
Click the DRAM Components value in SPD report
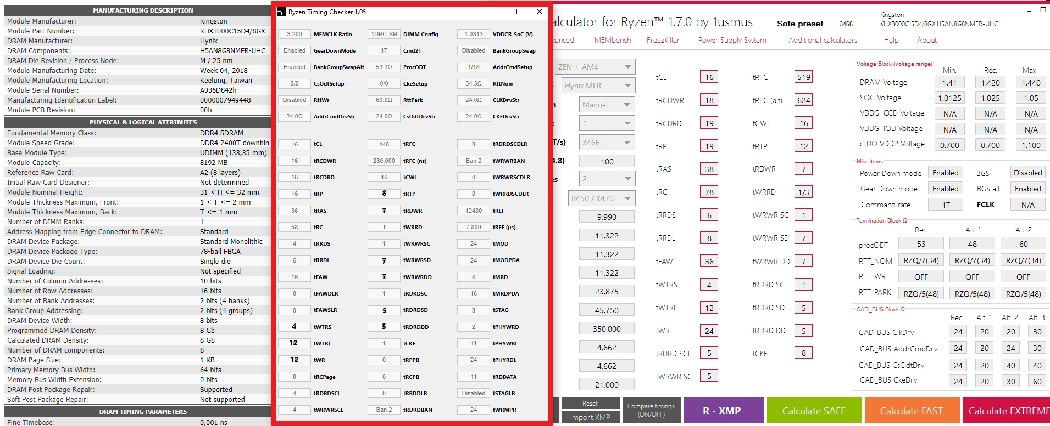click(x=232, y=51)
